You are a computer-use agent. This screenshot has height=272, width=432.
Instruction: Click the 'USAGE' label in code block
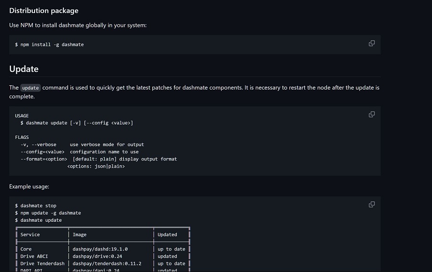[x=22, y=116]
